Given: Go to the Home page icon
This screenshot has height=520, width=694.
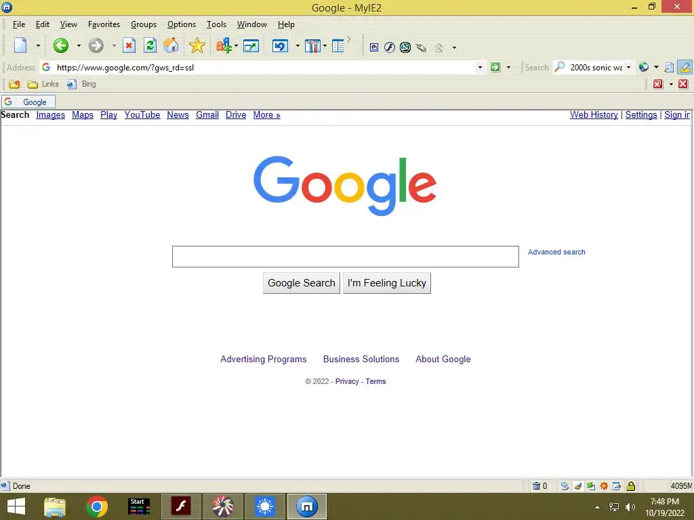Looking at the screenshot, I should click(x=171, y=45).
